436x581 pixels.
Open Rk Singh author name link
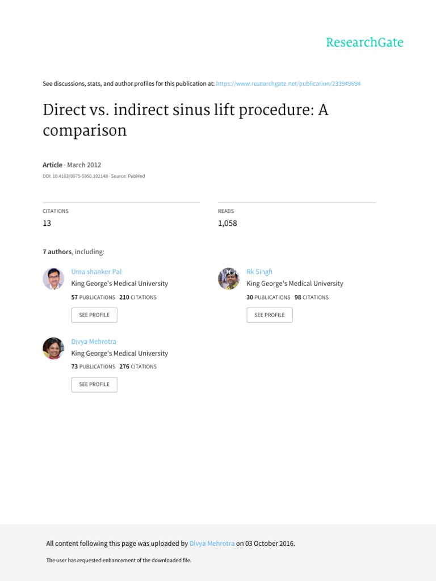(259, 272)
